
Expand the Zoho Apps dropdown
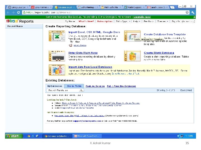coord(123,21)
